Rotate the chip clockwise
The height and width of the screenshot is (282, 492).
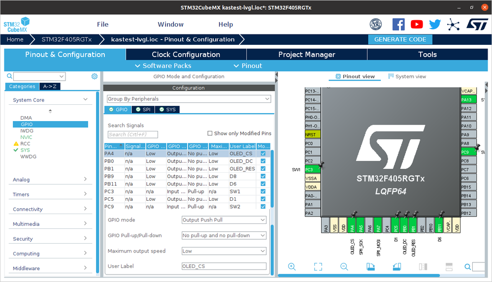tap(370, 267)
